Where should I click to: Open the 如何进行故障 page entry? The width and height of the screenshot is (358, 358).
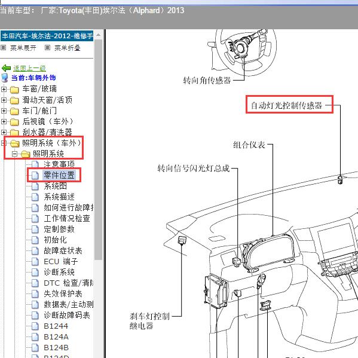(x=69, y=207)
